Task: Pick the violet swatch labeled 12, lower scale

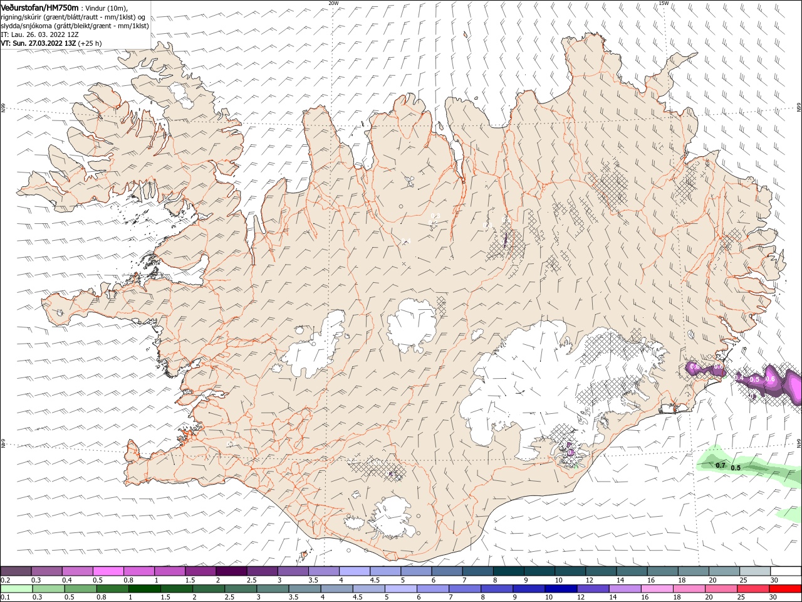Action: point(593,589)
